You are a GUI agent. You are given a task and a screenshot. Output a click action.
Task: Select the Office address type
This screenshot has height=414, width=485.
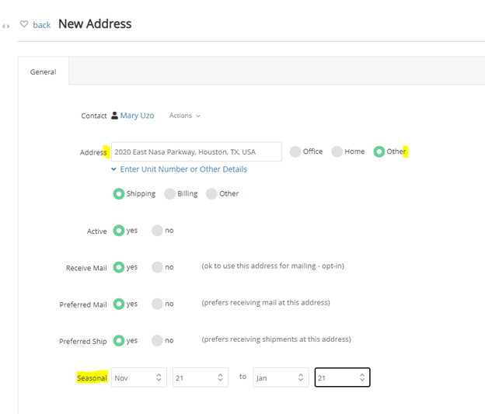295,151
